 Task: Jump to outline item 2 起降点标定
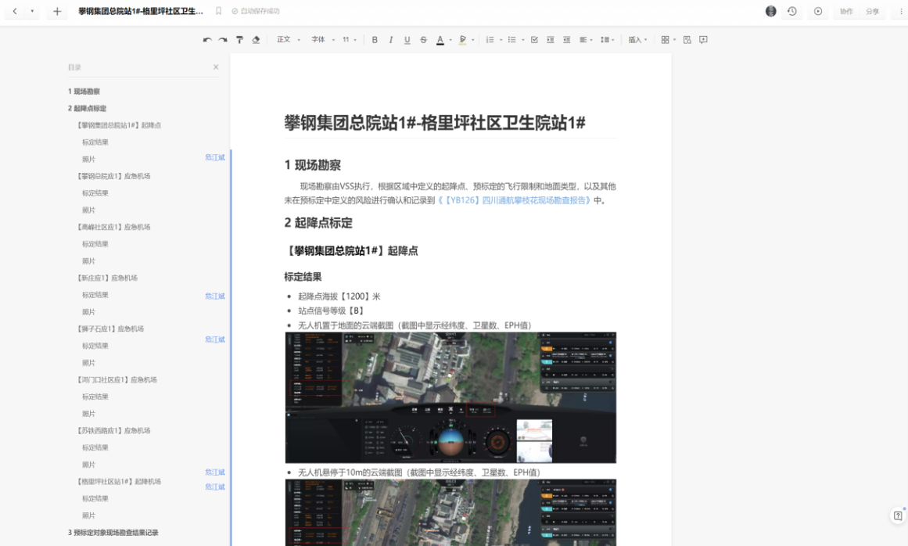(87, 108)
